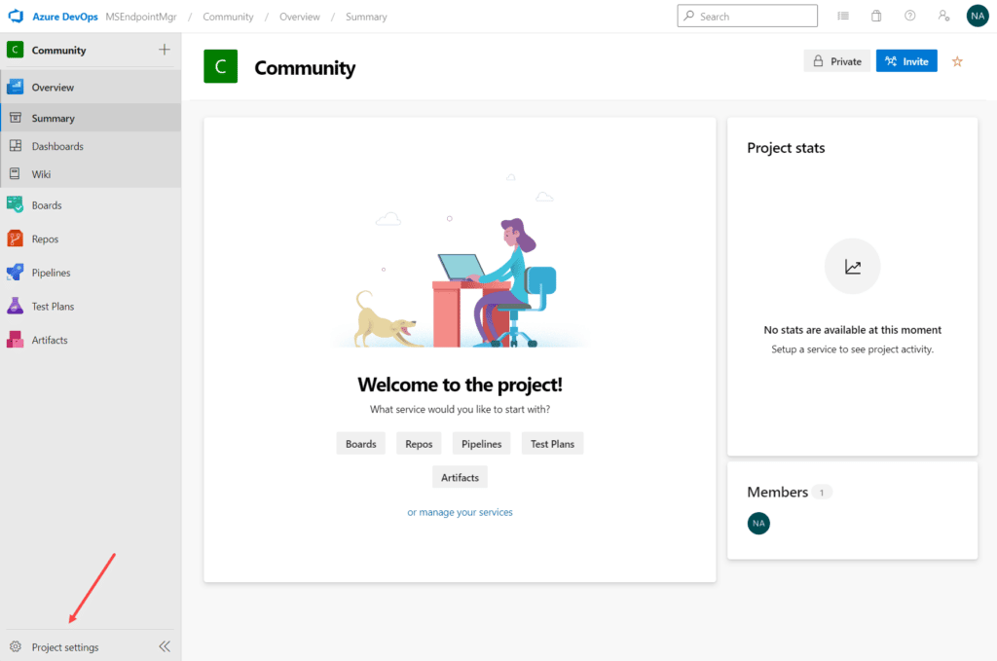Click the Pipelines icon in sidebar
This screenshot has width=997, height=661.
pos(16,272)
